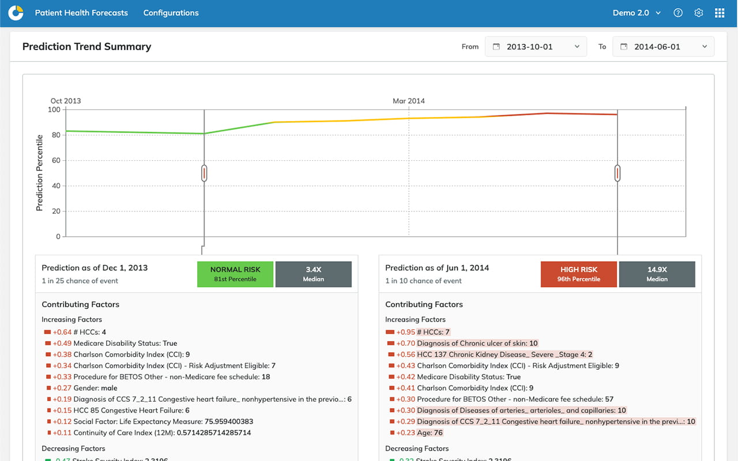Click 'Prediction as of Dec 1, 2013' title
The image size is (738, 461).
(x=95, y=268)
